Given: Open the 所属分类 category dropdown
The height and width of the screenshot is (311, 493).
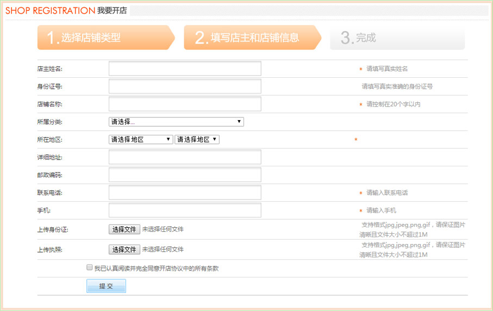Looking at the screenshot, I should click(176, 122).
